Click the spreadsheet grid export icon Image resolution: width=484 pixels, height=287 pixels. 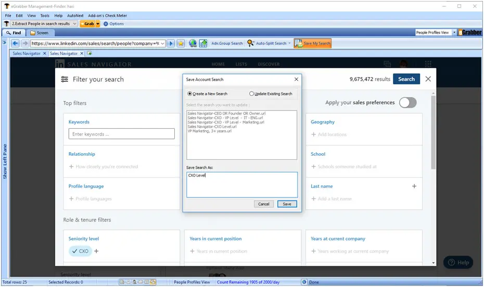pyautogui.click(x=203, y=44)
